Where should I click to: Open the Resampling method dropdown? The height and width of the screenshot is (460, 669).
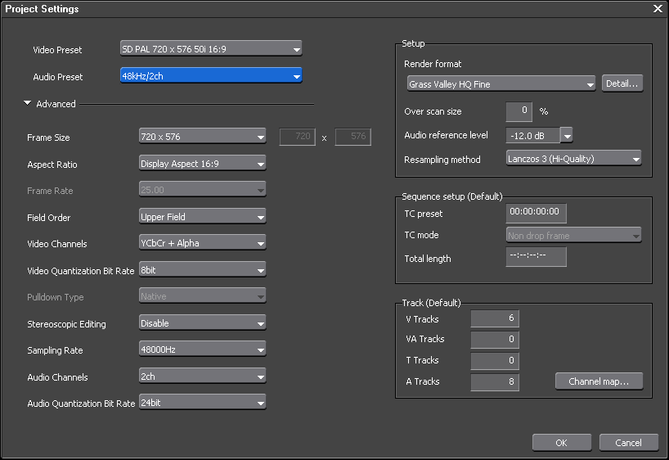573,159
